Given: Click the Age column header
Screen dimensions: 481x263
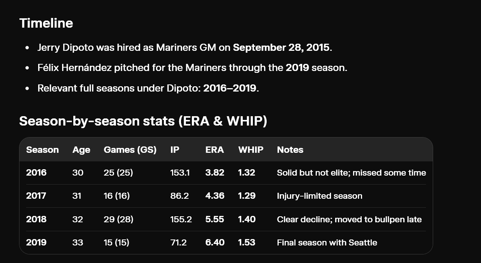Looking at the screenshot, I should (81, 150).
